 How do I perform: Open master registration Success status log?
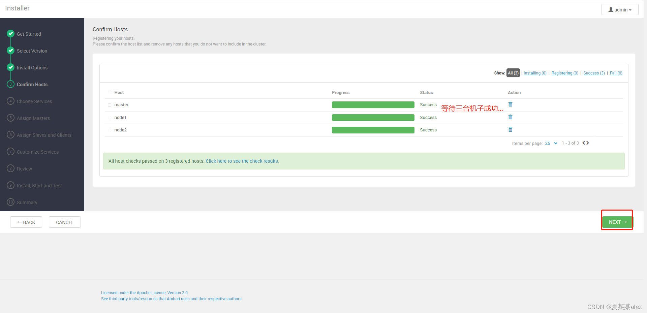428,105
